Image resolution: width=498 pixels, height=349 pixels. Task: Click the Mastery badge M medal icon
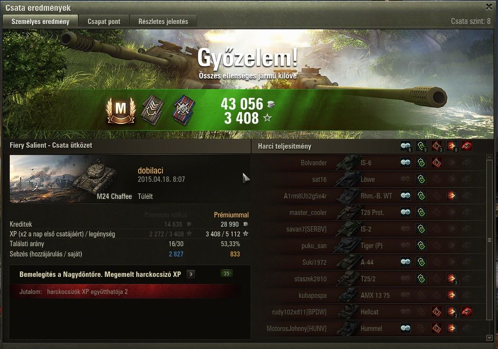121,110
